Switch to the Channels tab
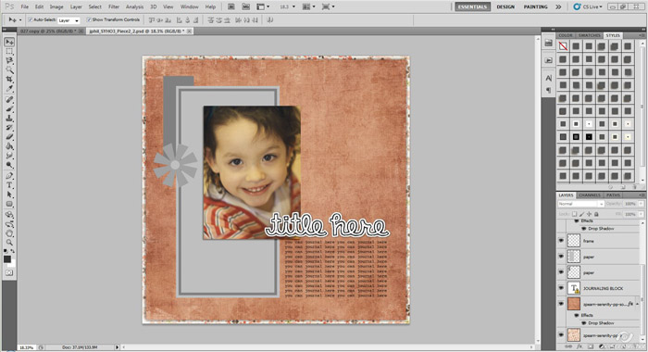Screen dimensions: 648x352 590,195
